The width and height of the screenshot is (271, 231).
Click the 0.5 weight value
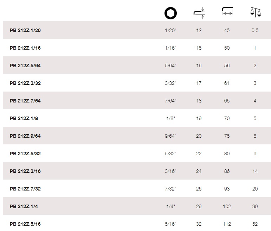pos(255,30)
